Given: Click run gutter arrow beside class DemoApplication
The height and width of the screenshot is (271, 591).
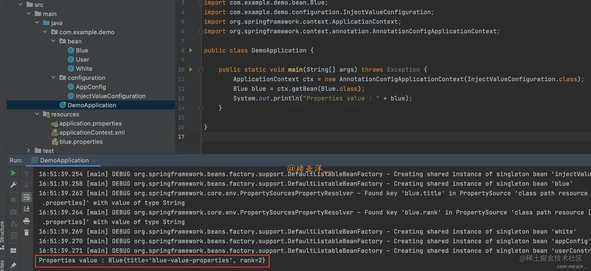Looking at the screenshot, I should pyautogui.click(x=191, y=50).
